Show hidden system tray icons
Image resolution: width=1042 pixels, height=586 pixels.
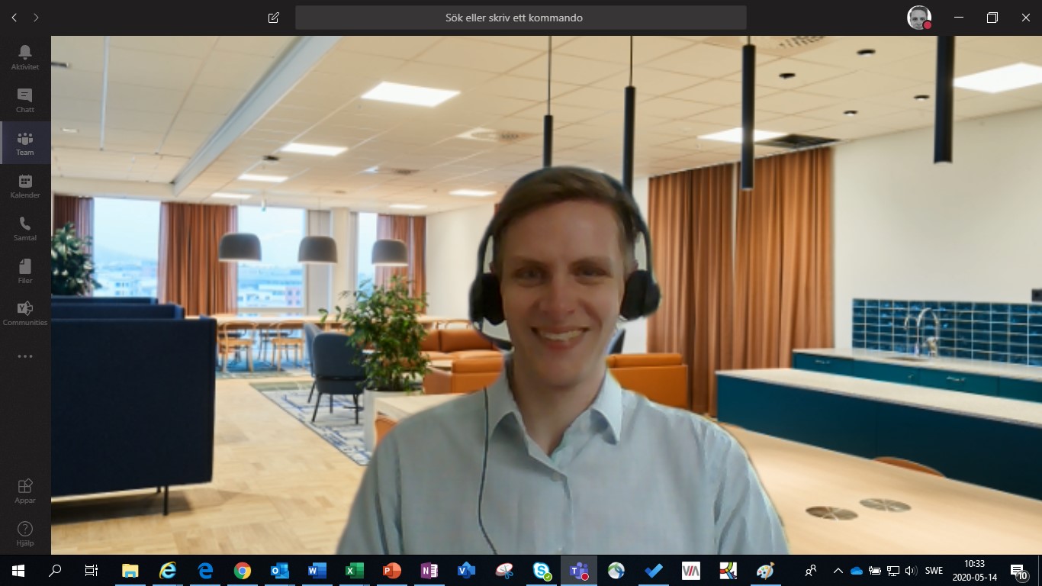click(x=838, y=571)
